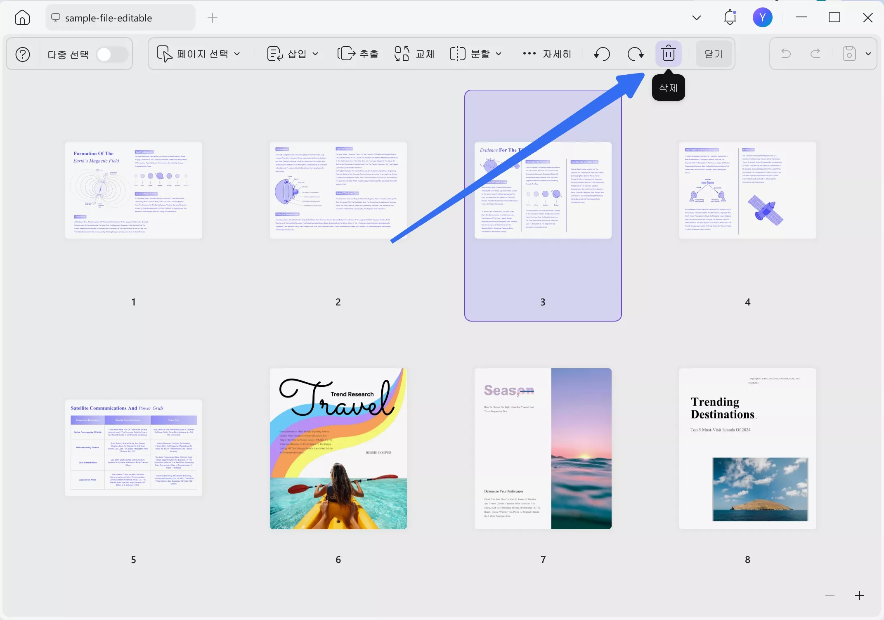Open the 삽입 insert dropdown
This screenshot has width=884, height=620.
(293, 54)
